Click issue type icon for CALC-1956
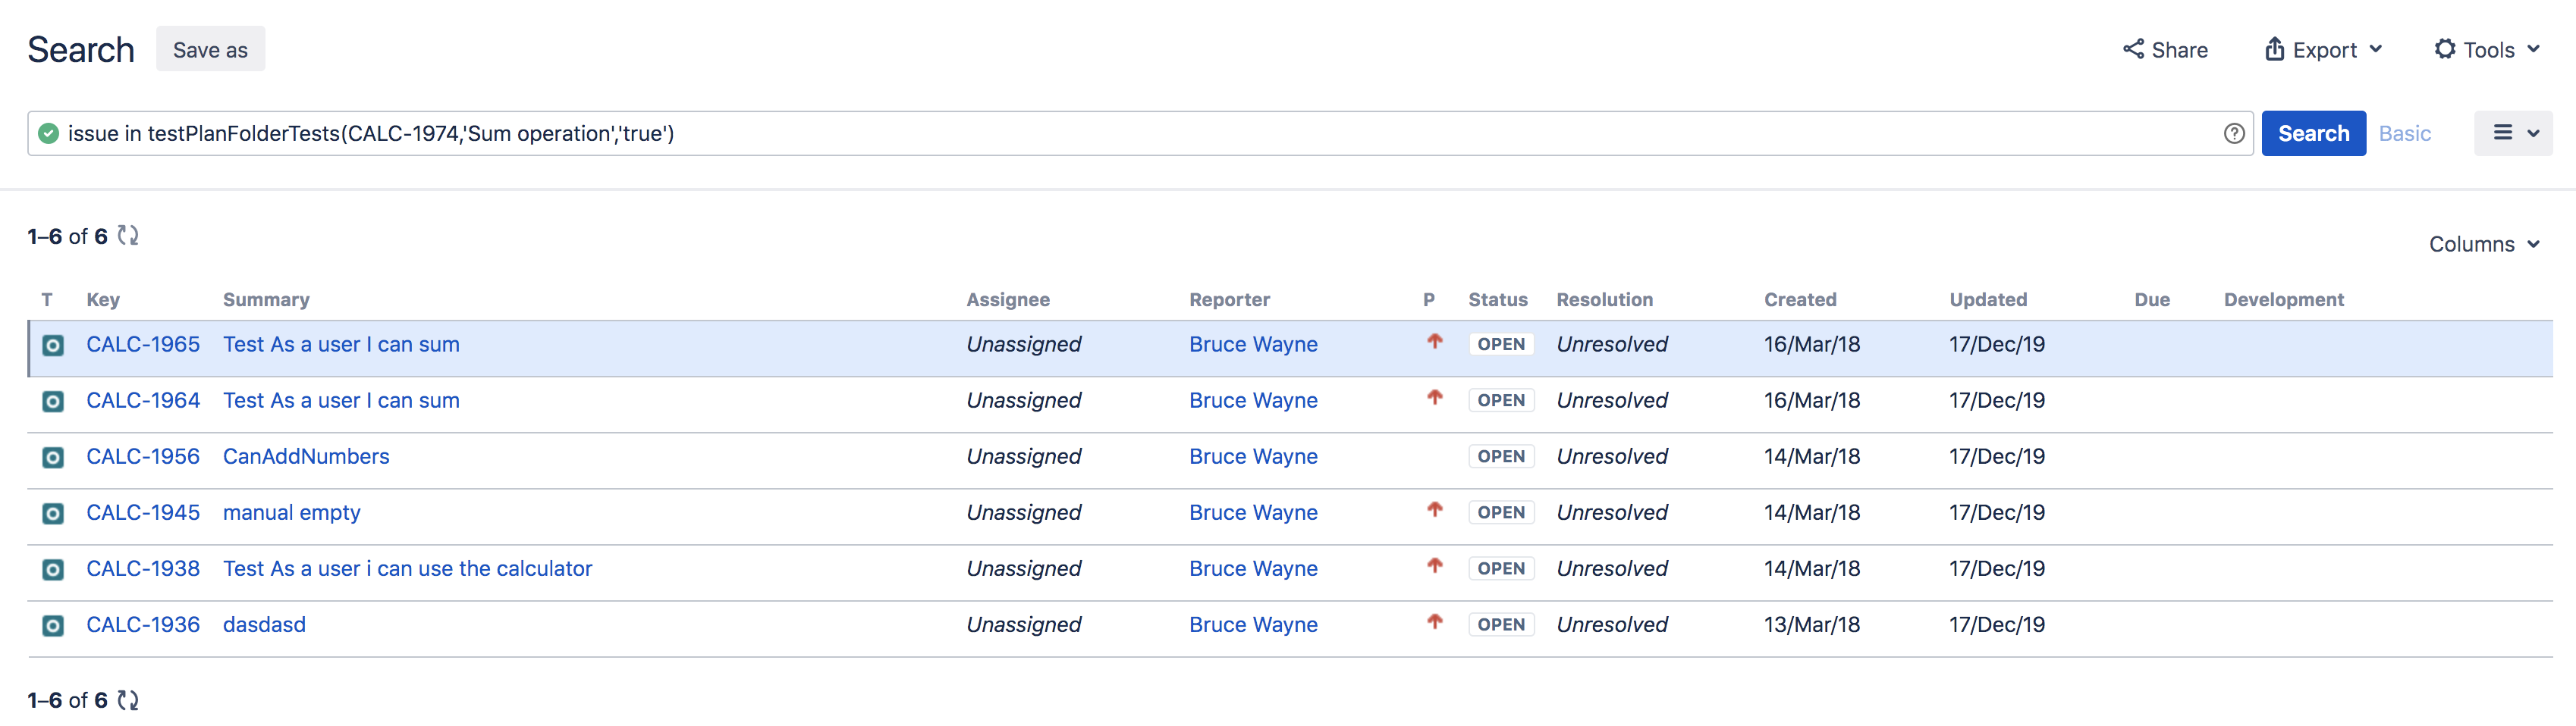 point(53,458)
